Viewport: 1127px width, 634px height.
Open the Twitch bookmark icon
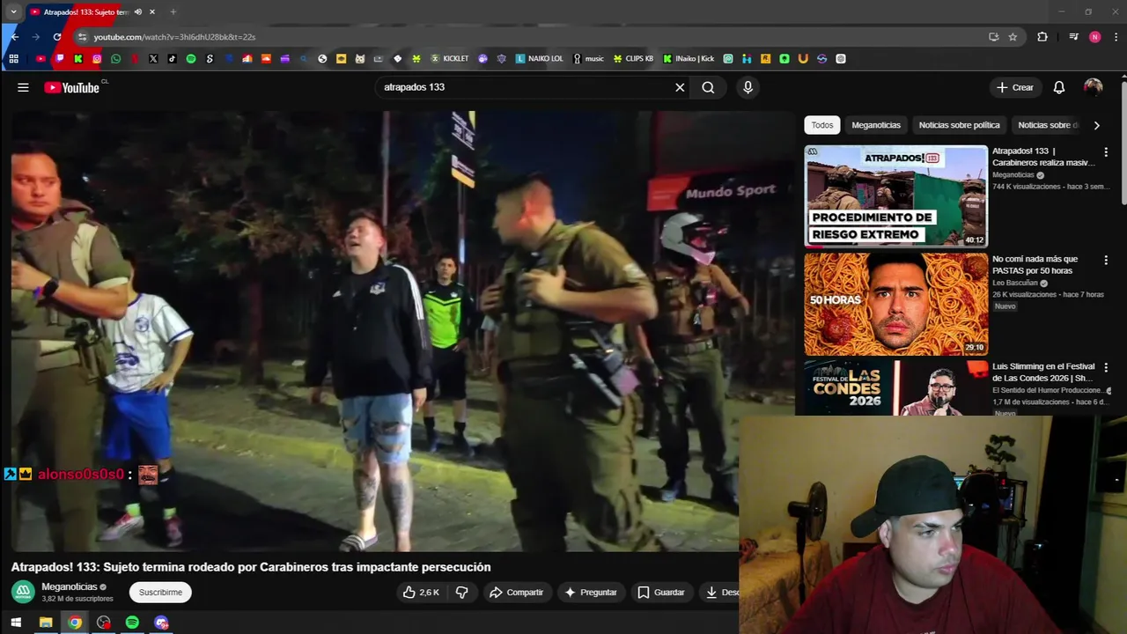[x=59, y=59]
